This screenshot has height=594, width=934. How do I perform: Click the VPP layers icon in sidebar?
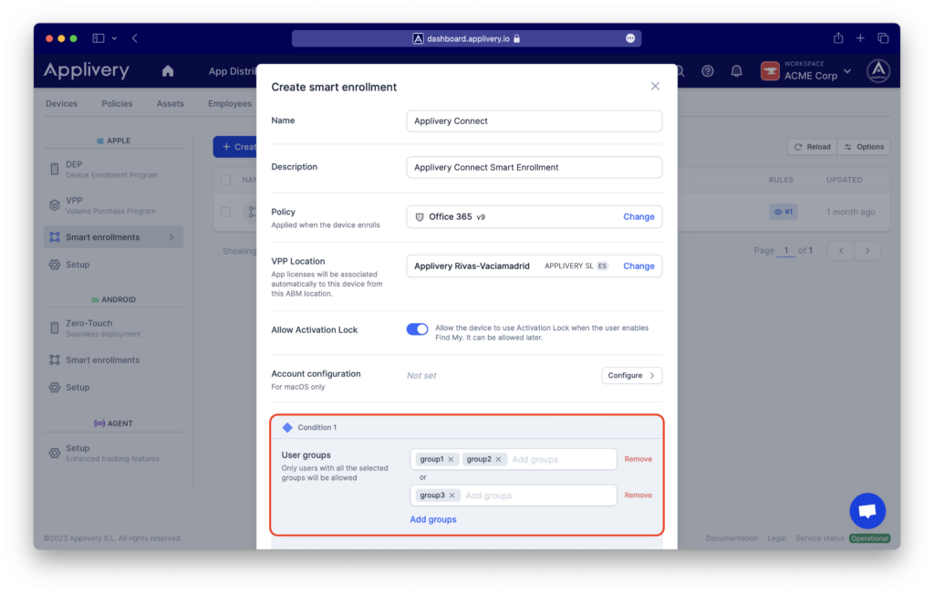(x=54, y=205)
